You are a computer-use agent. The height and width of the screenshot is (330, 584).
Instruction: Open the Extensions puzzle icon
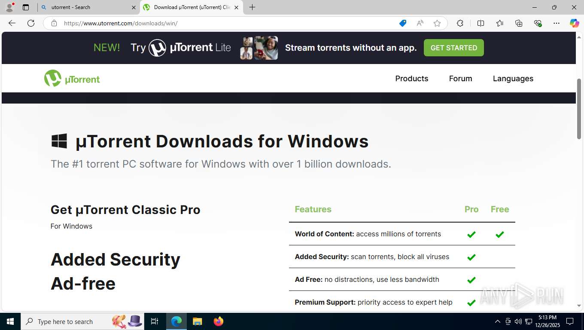pyautogui.click(x=460, y=23)
